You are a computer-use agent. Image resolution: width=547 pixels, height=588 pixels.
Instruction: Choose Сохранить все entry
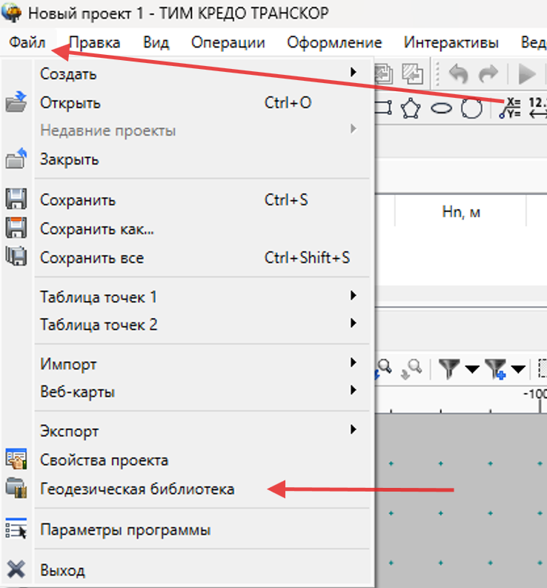coord(202,257)
